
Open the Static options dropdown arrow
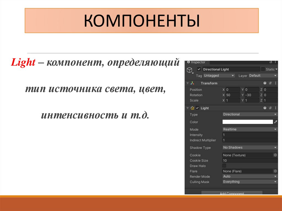276,69
